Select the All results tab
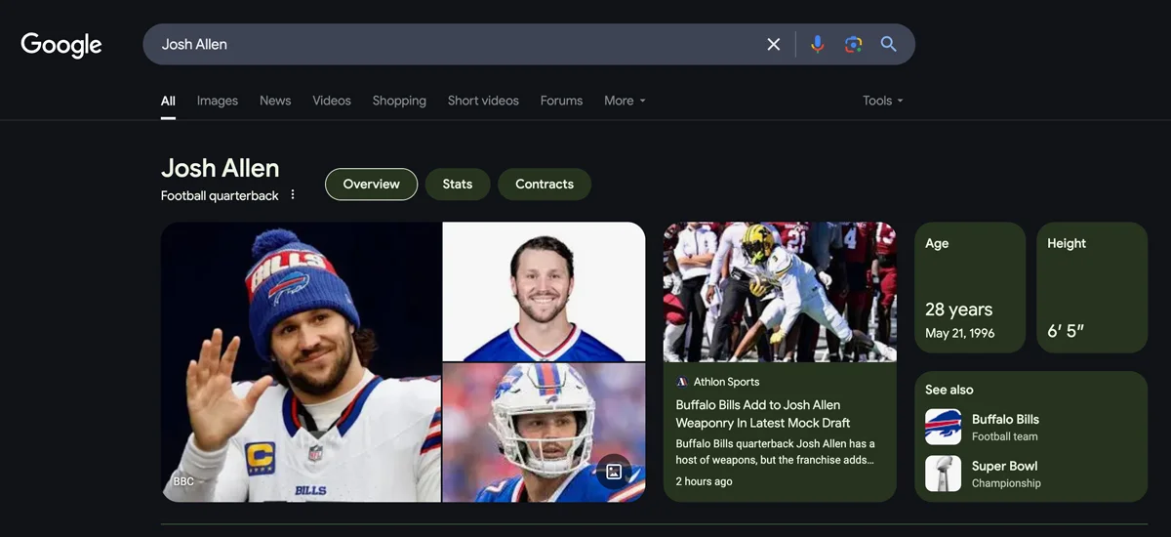Viewport: 1171px width, 537px height. [x=168, y=101]
